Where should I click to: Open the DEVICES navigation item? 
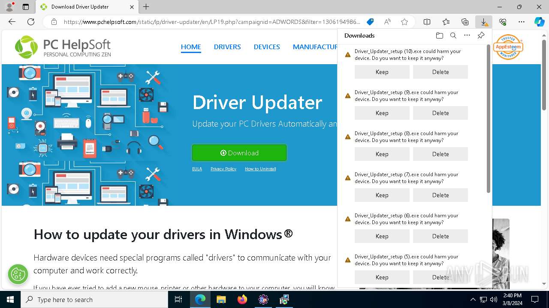(267, 47)
